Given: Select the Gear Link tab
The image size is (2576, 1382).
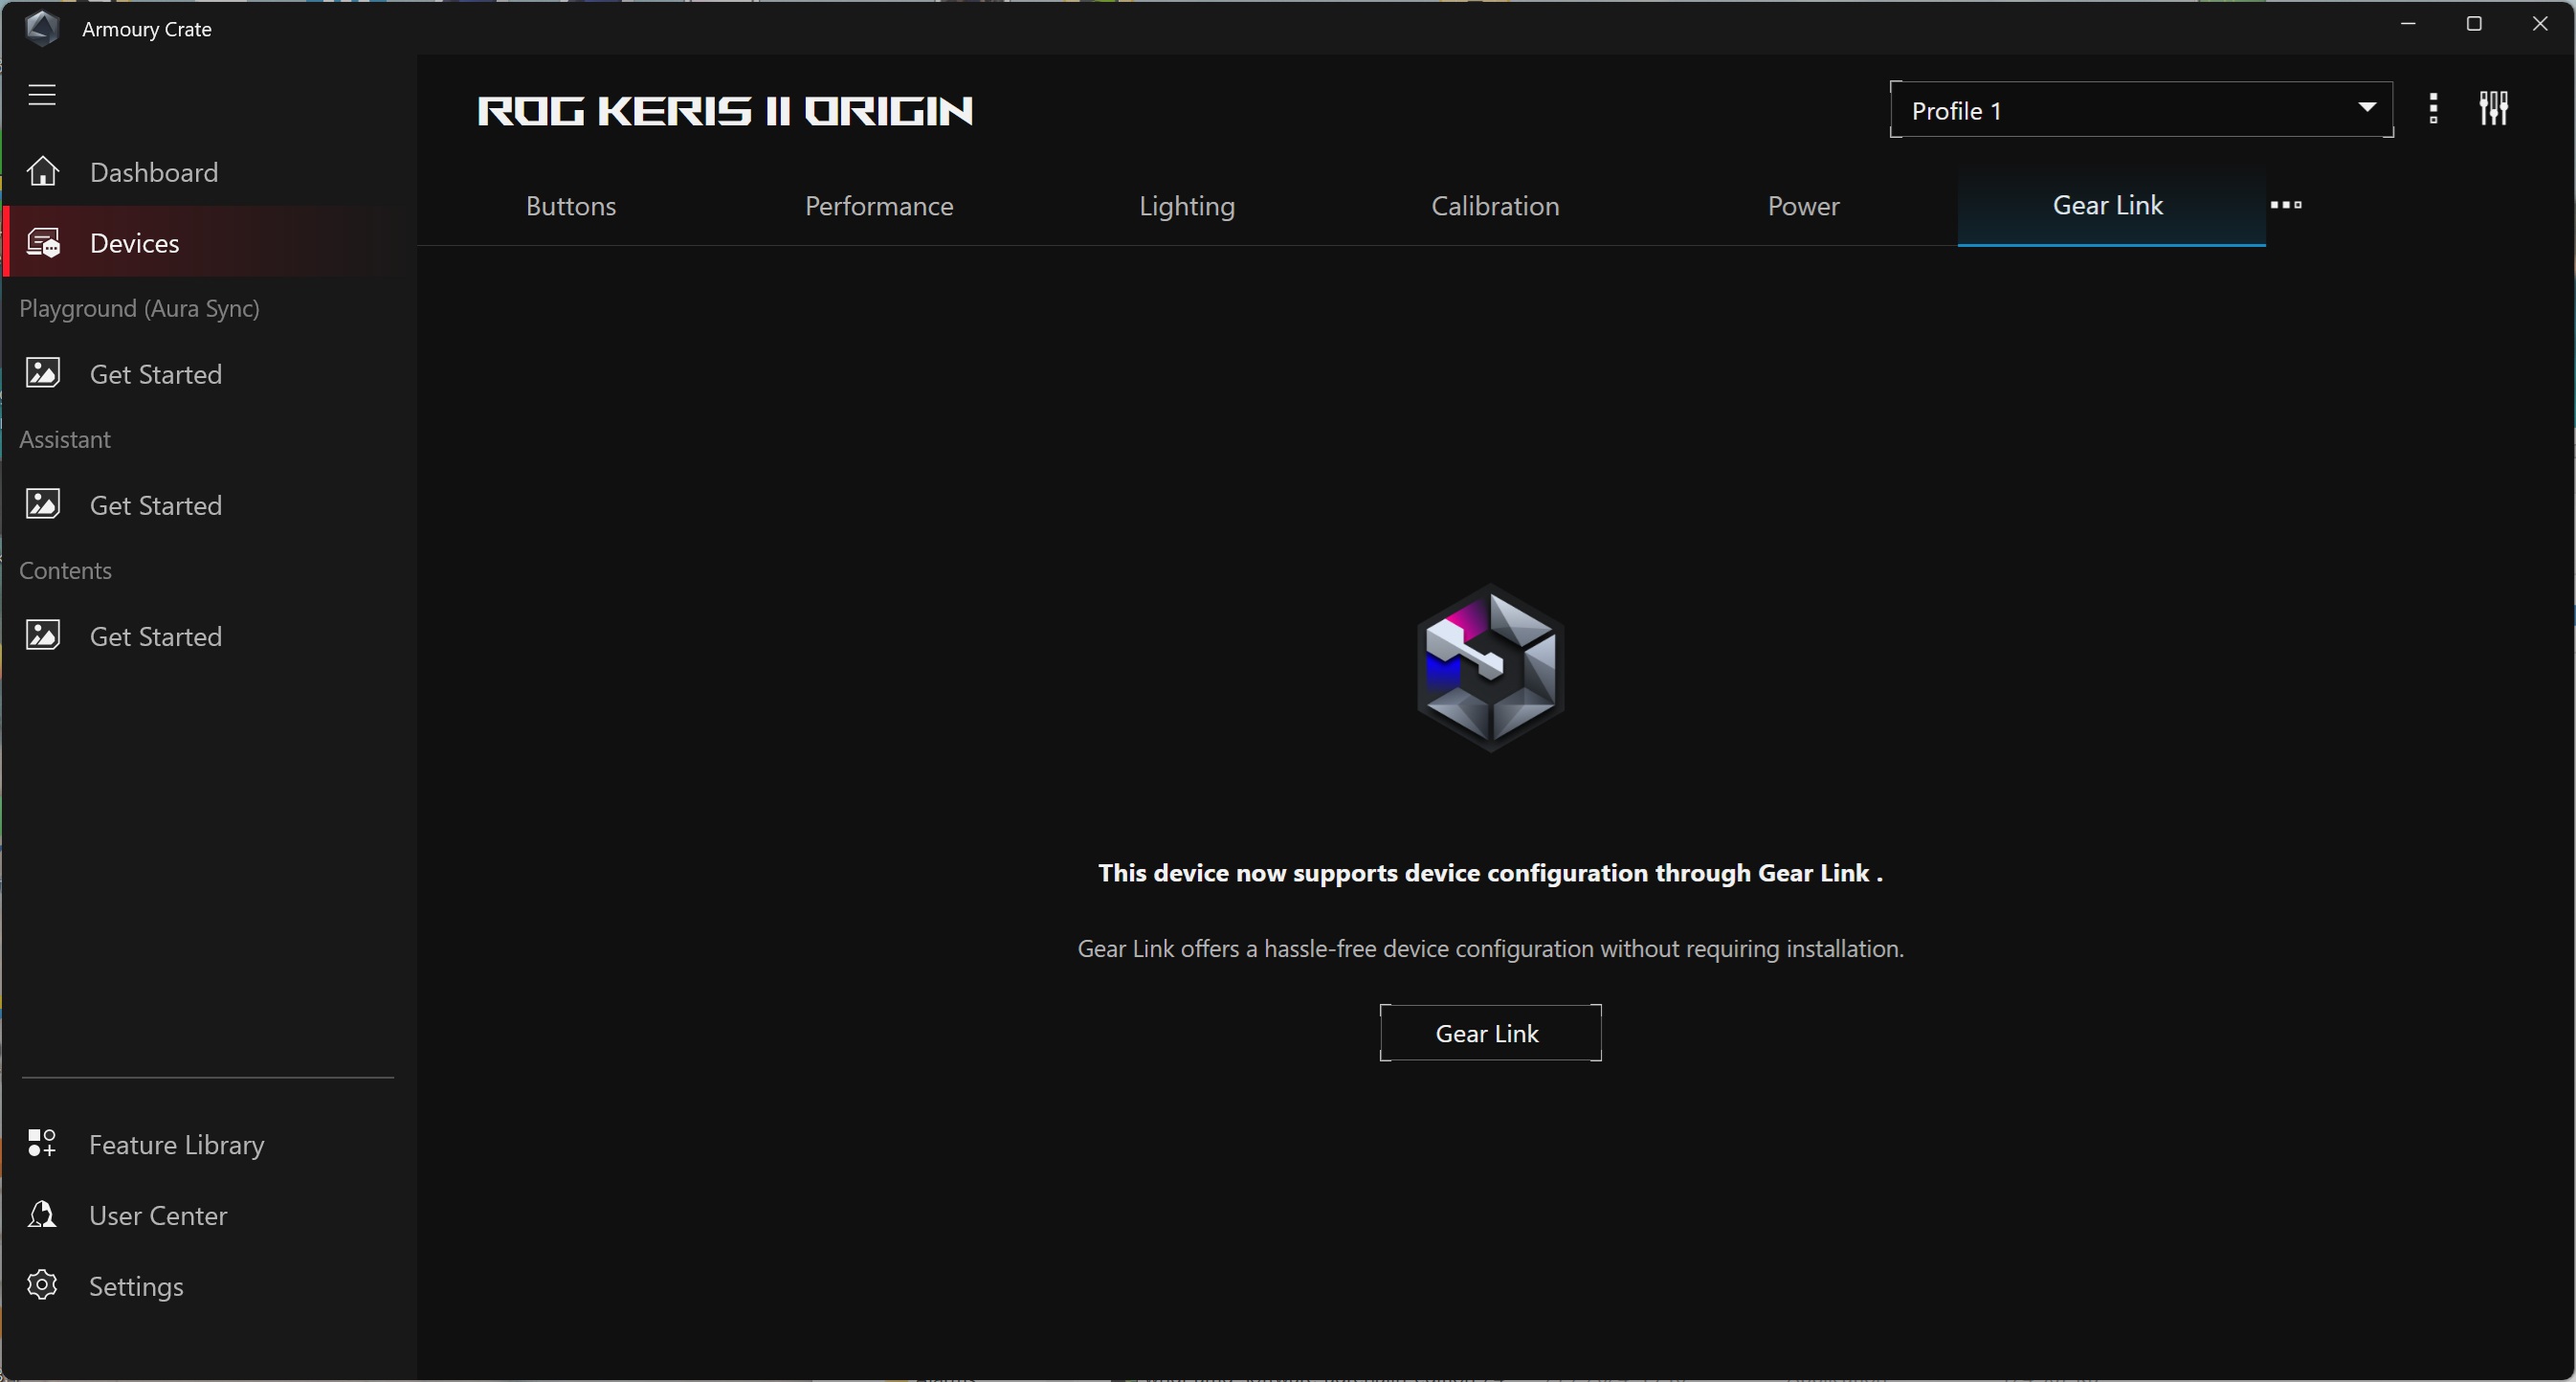Looking at the screenshot, I should tap(2111, 206).
